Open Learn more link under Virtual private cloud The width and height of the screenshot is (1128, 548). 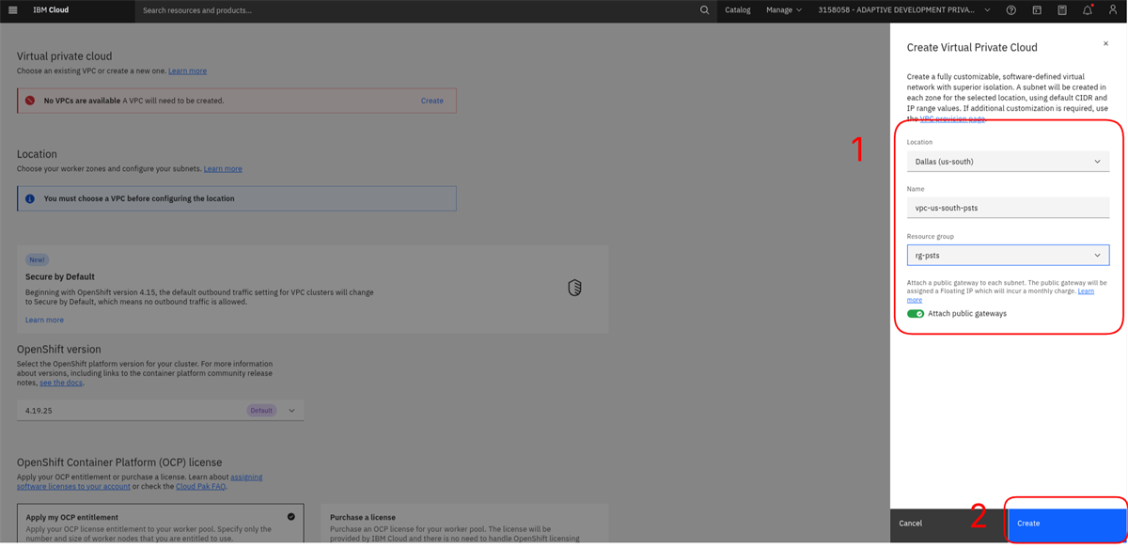187,70
